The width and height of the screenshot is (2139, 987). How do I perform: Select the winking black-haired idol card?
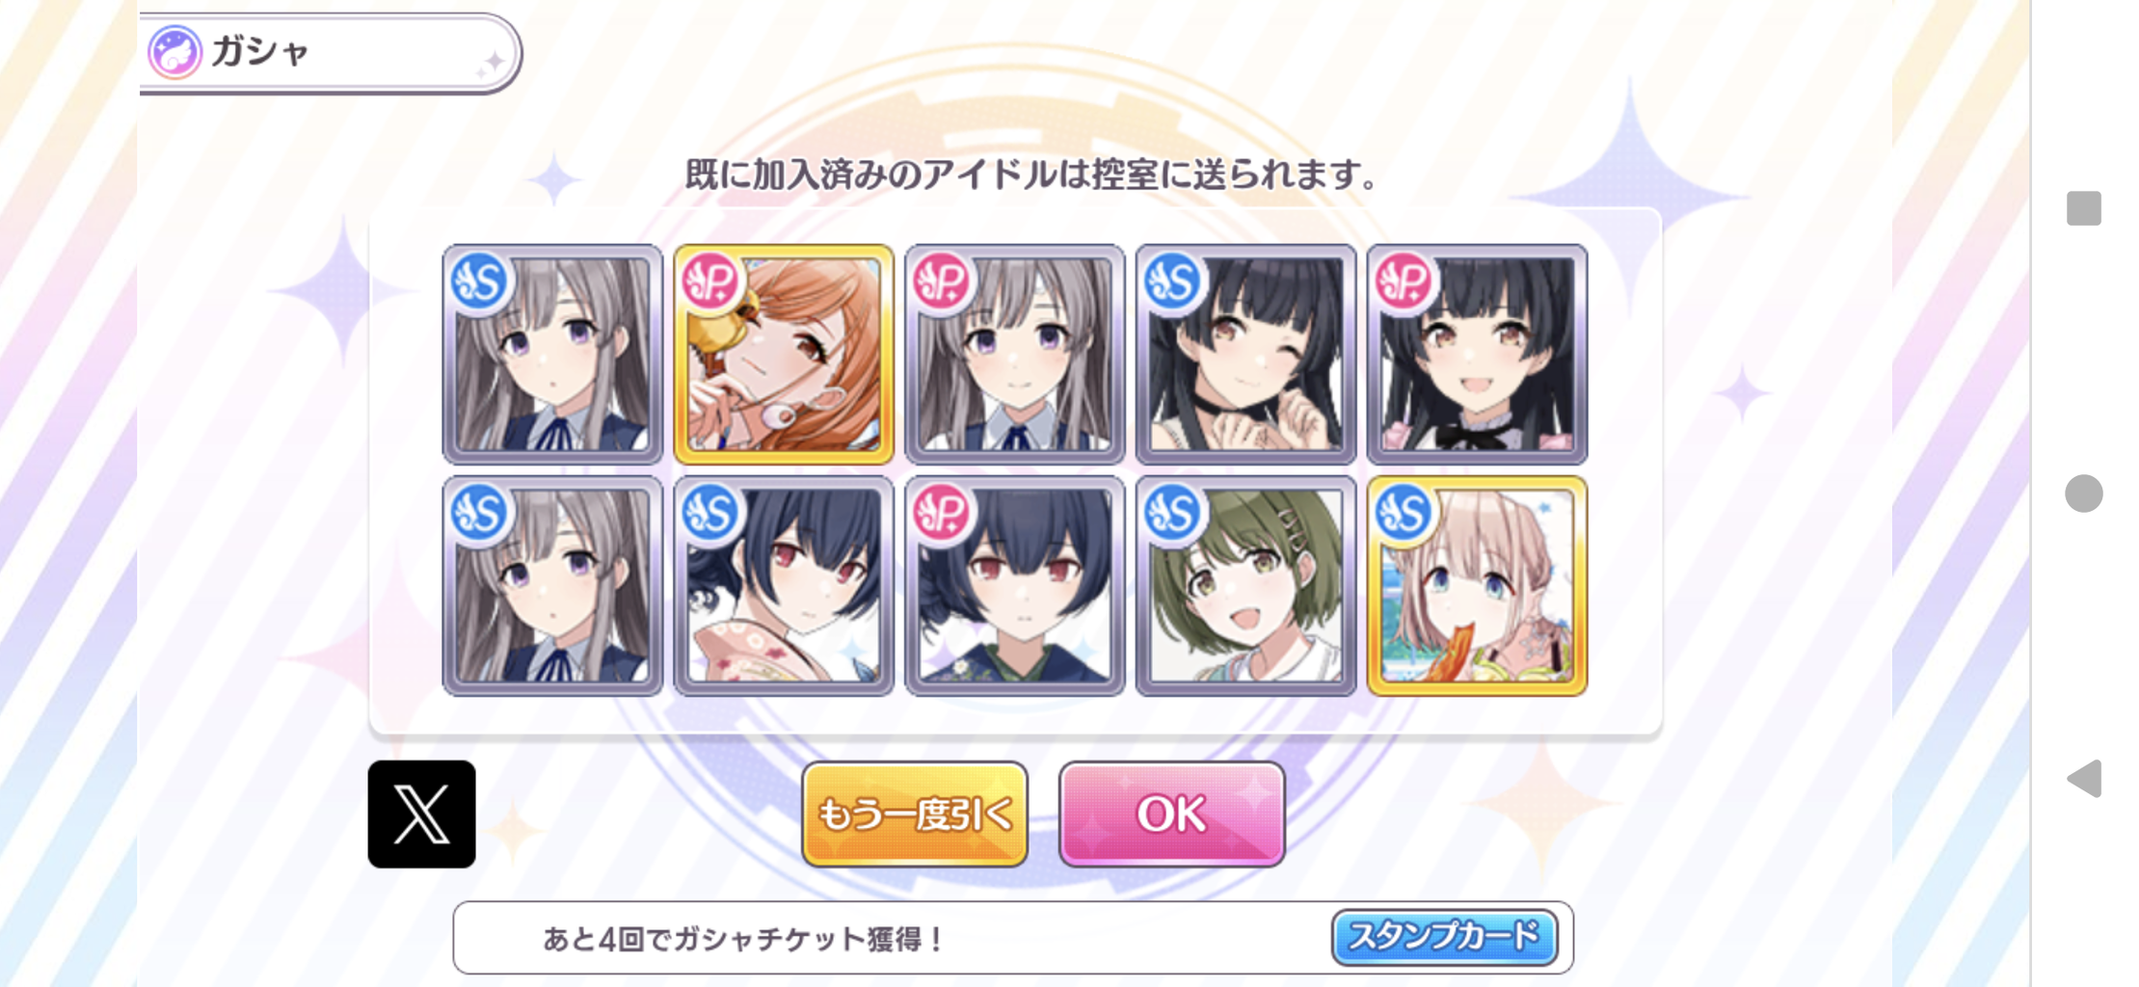click(1246, 355)
